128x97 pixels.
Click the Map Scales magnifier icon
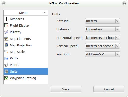[6, 52]
